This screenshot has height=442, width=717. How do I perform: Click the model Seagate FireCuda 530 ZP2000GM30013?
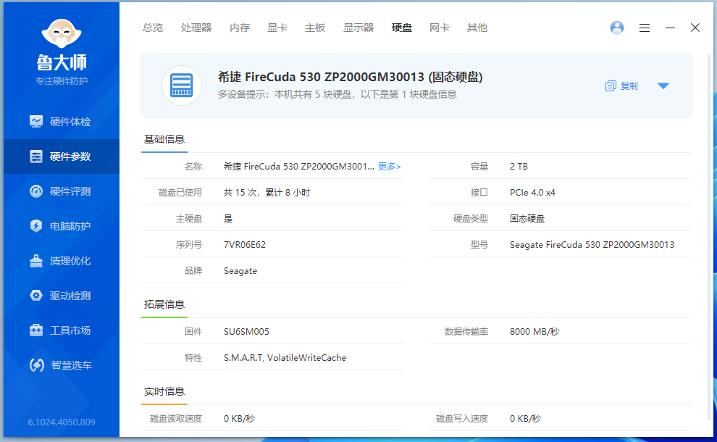coord(592,245)
